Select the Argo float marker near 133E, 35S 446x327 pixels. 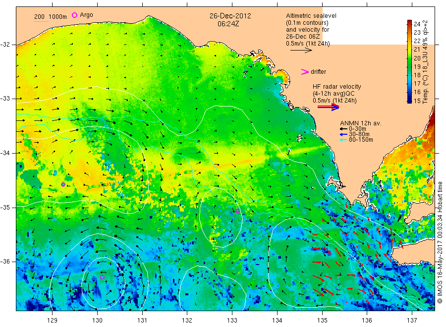[237, 211]
